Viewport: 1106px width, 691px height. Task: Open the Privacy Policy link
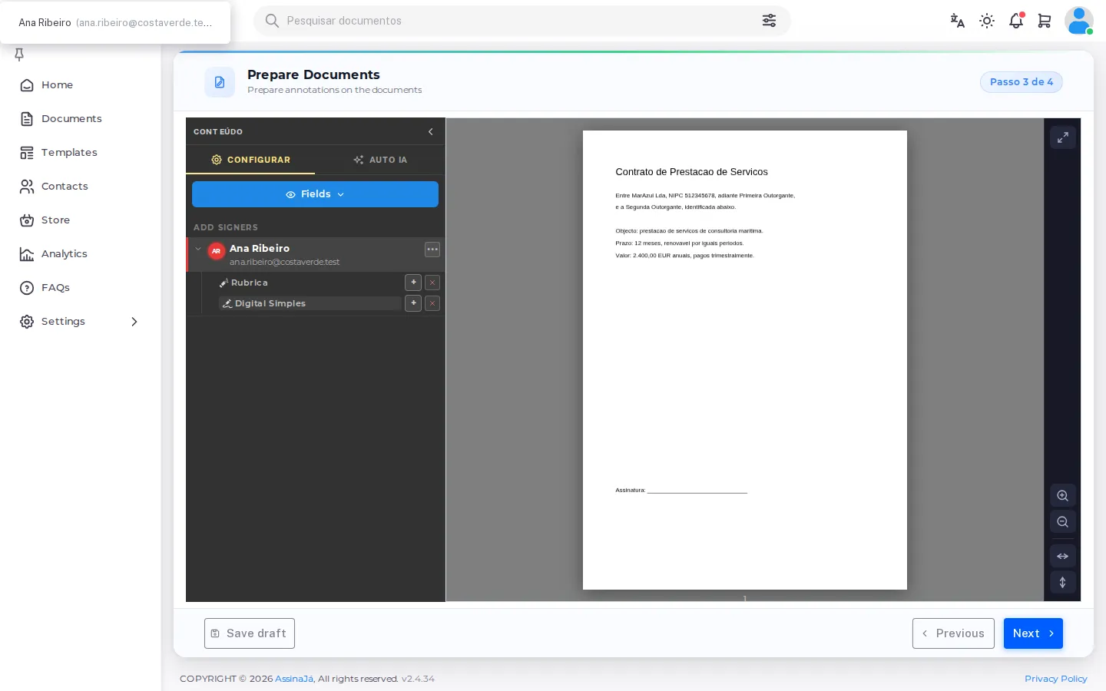tap(1056, 679)
